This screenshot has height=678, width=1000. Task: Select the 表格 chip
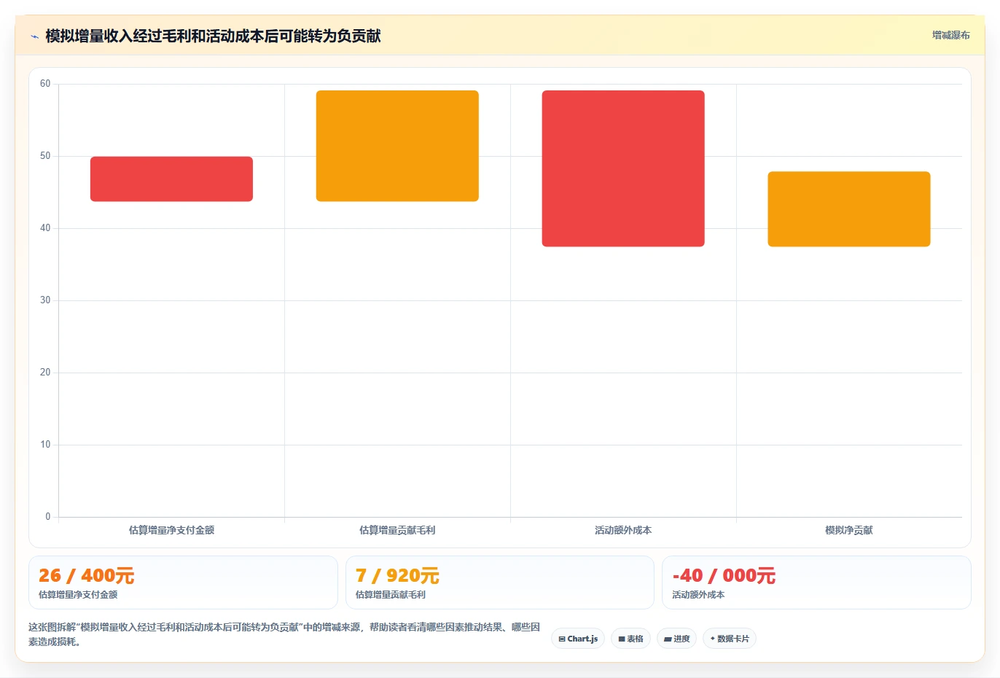click(630, 639)
